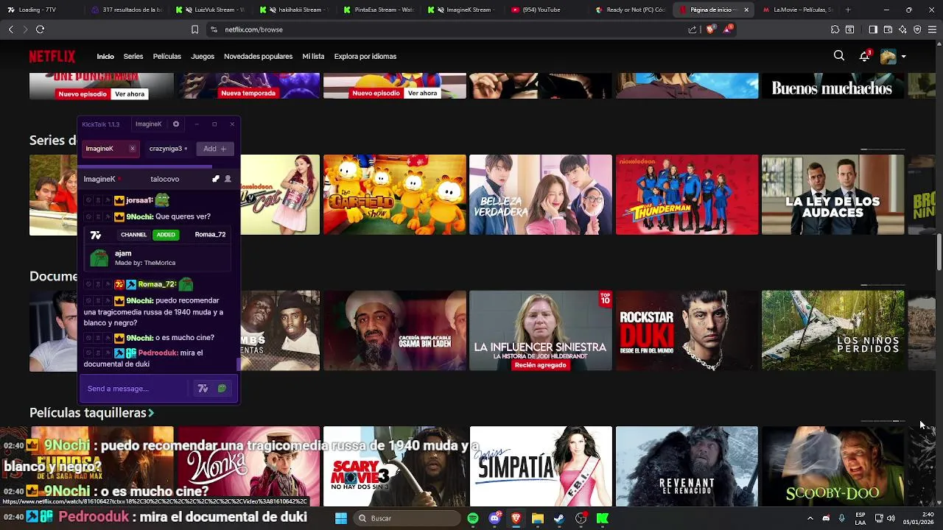The width and height of the screenshot is (943, 530).
Task: Open Rockstar Duki documentary thumbnail
Action: click(x=687, y=331)
